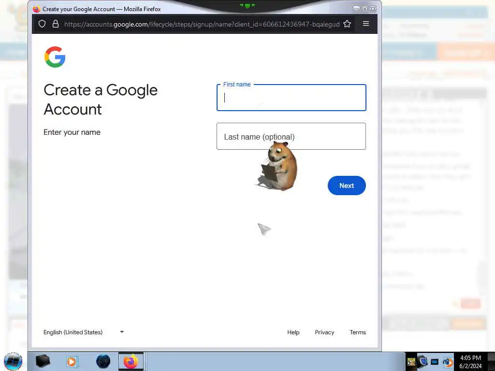
Task: Click the "Enter your name" text
Action: [72, 132]
